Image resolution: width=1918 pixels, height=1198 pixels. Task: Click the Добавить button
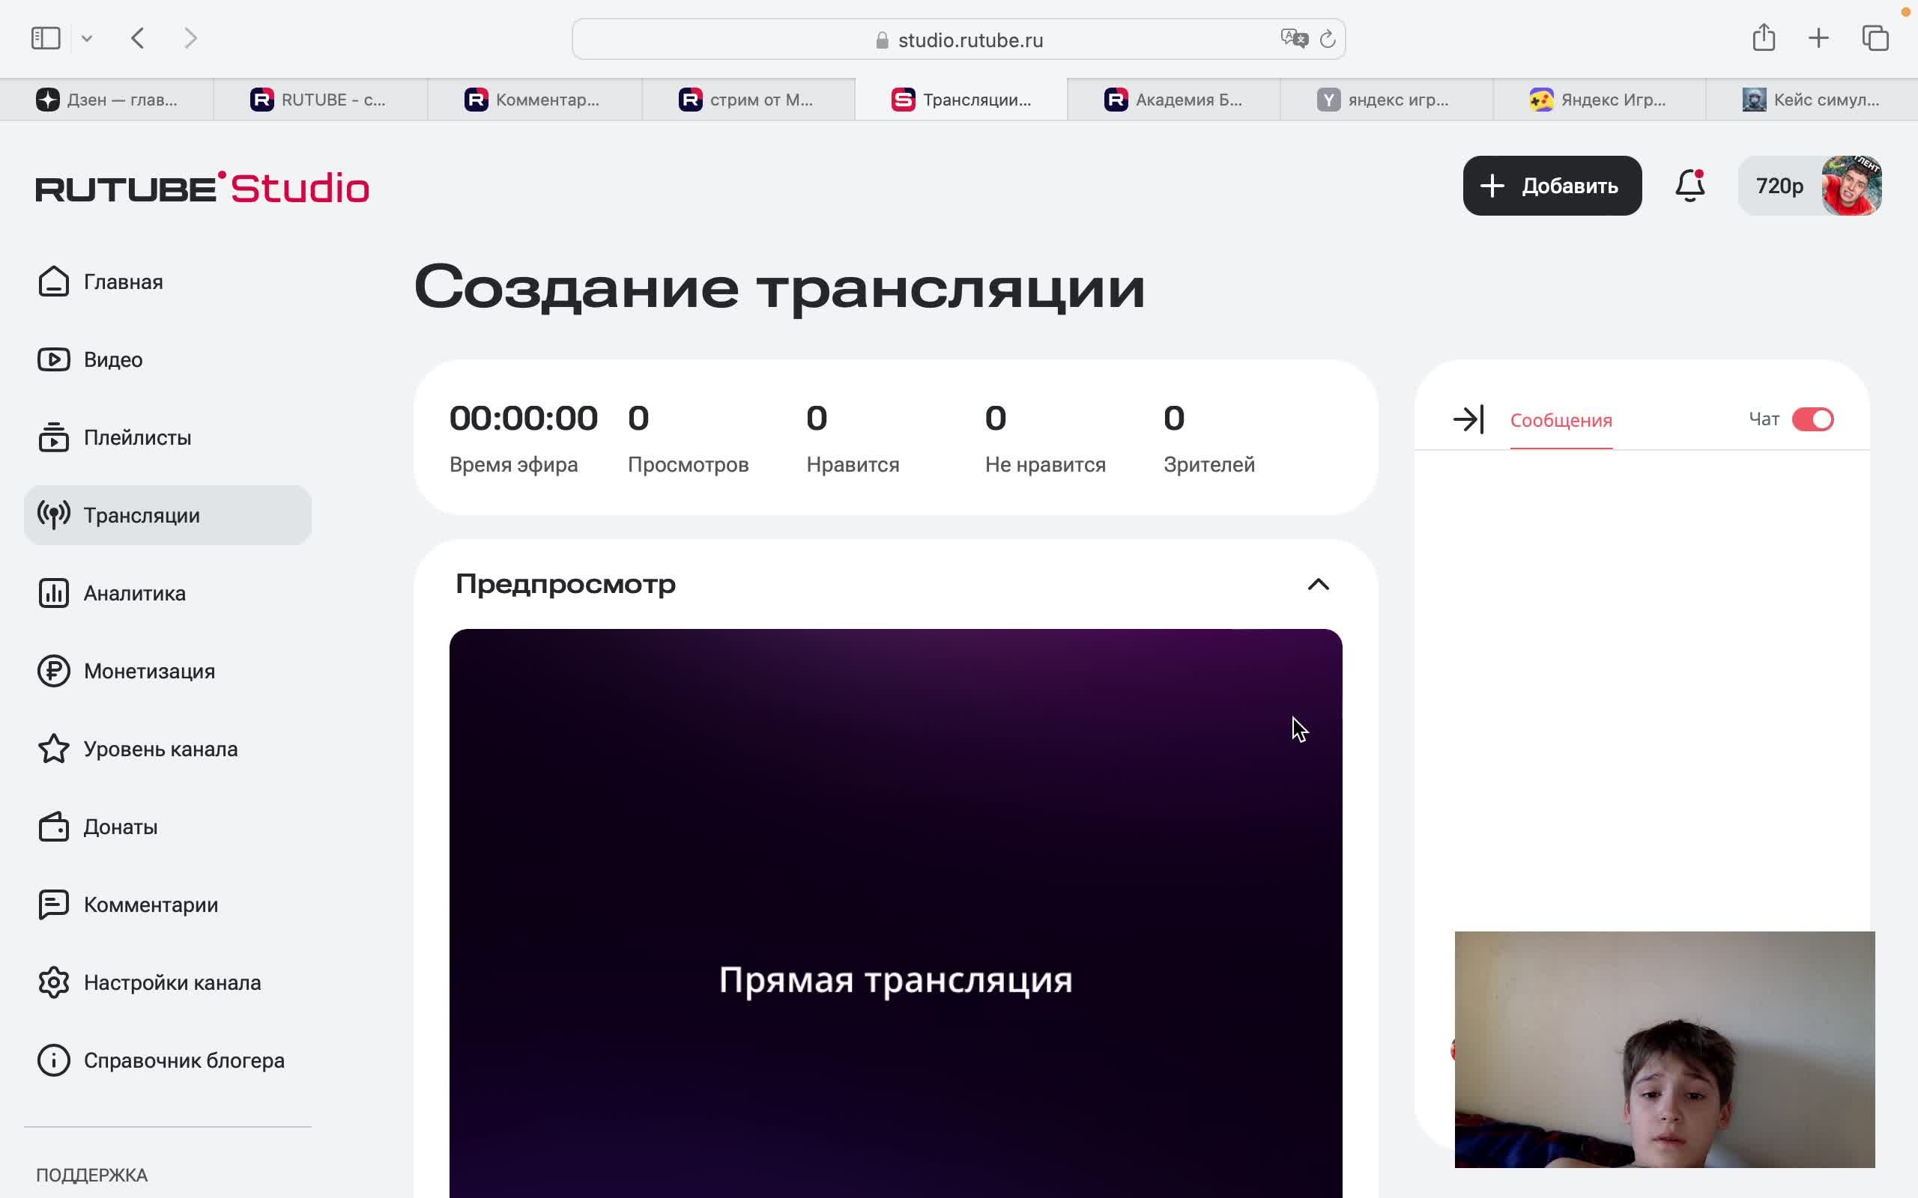point(1552,185)
